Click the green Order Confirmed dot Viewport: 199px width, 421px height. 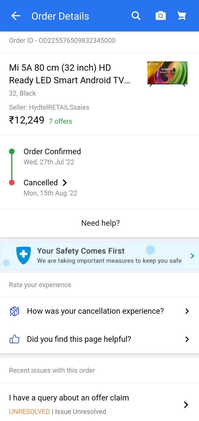[12, 152]
